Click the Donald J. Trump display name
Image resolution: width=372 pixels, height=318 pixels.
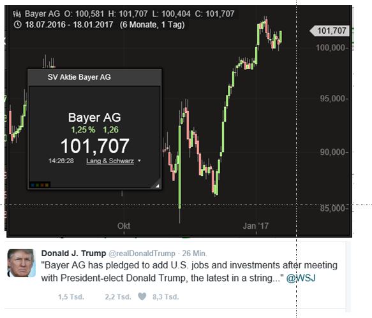(73, 253)
